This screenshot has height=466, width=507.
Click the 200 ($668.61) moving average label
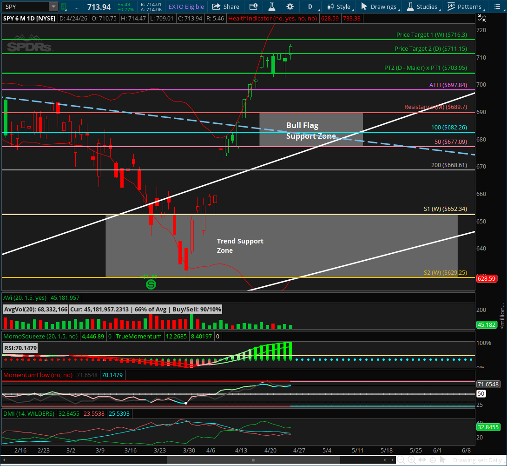click(449, 165)
